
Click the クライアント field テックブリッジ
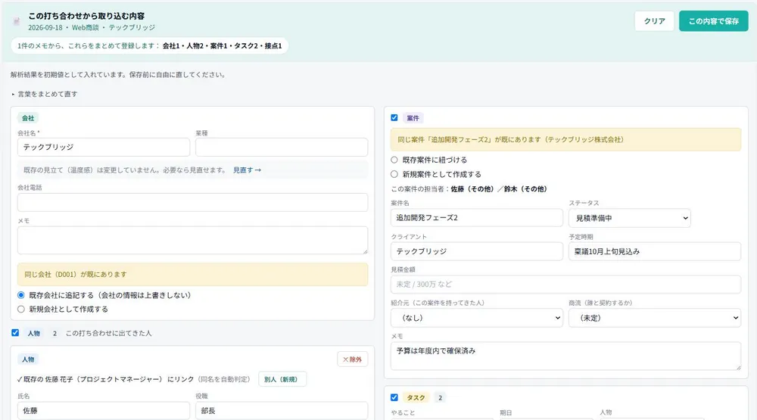476,251
